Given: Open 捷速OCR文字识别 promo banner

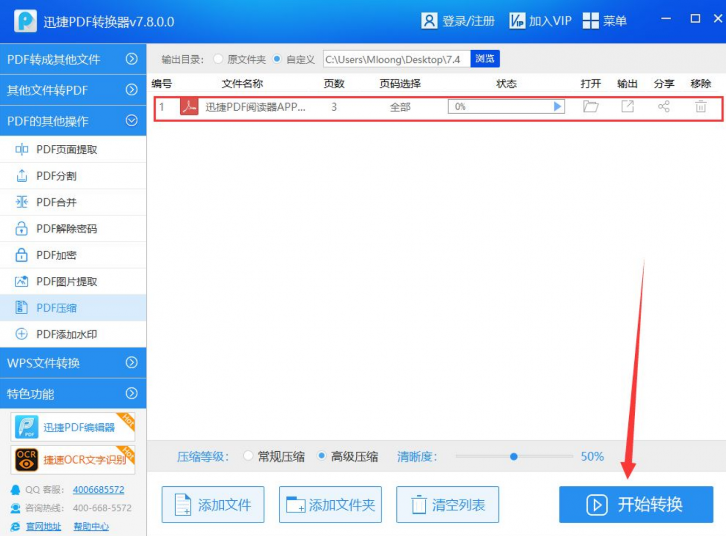Looking at the screenshot, I should coord(73,460).
